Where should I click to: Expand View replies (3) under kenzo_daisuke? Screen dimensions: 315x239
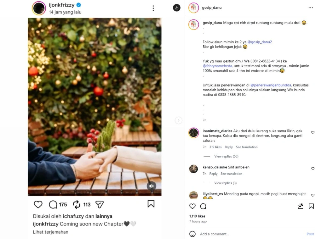(x=225, y=183)
